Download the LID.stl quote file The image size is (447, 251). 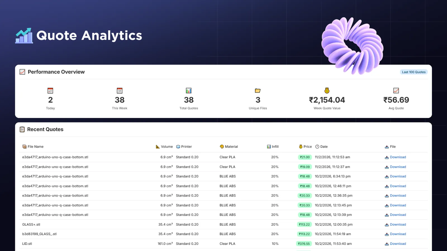coord(398,243)
